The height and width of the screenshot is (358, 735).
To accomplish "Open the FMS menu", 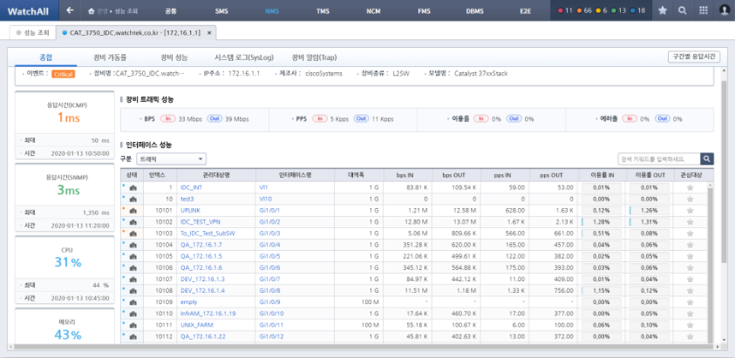I will point(424,10).
